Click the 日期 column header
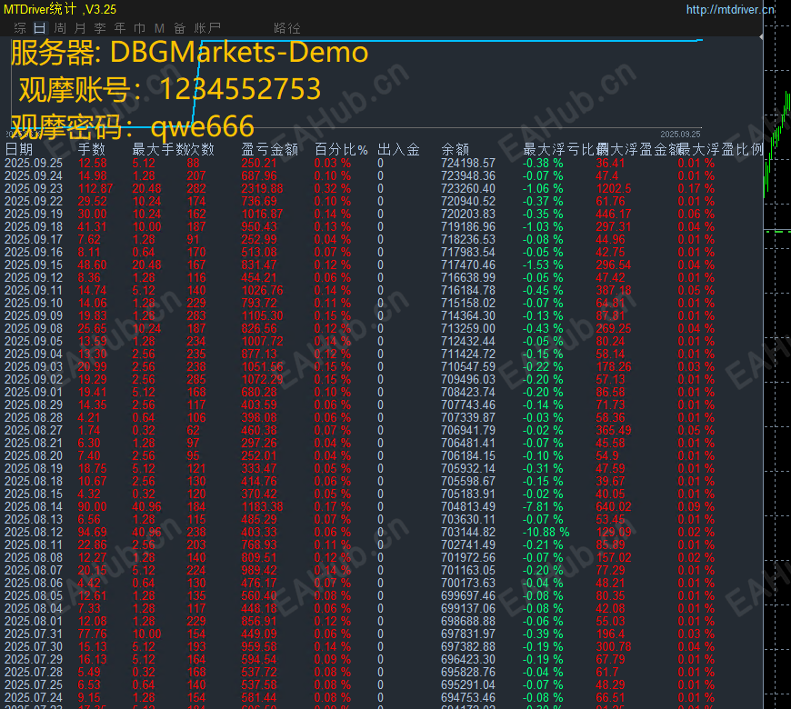The image size is (791, 709). [19, 149]
